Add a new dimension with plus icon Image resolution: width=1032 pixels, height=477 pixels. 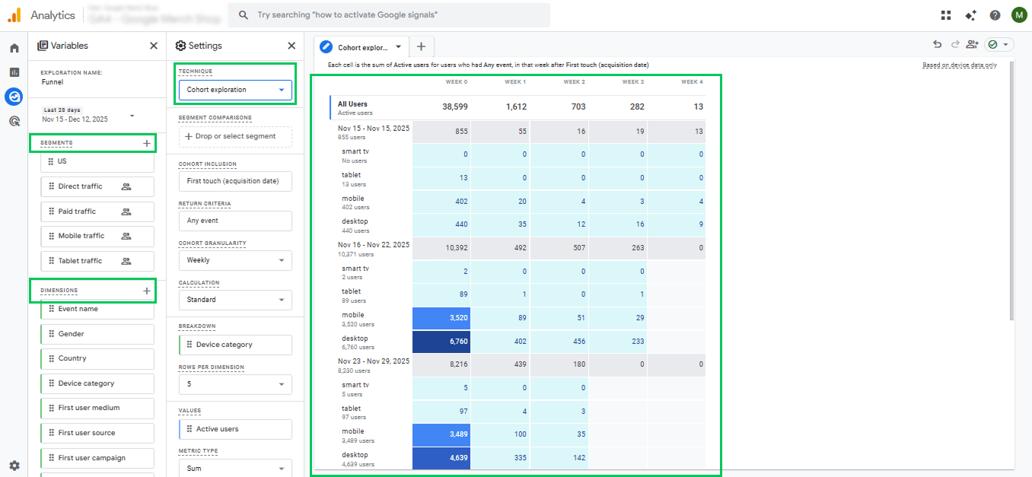point(147,291)
